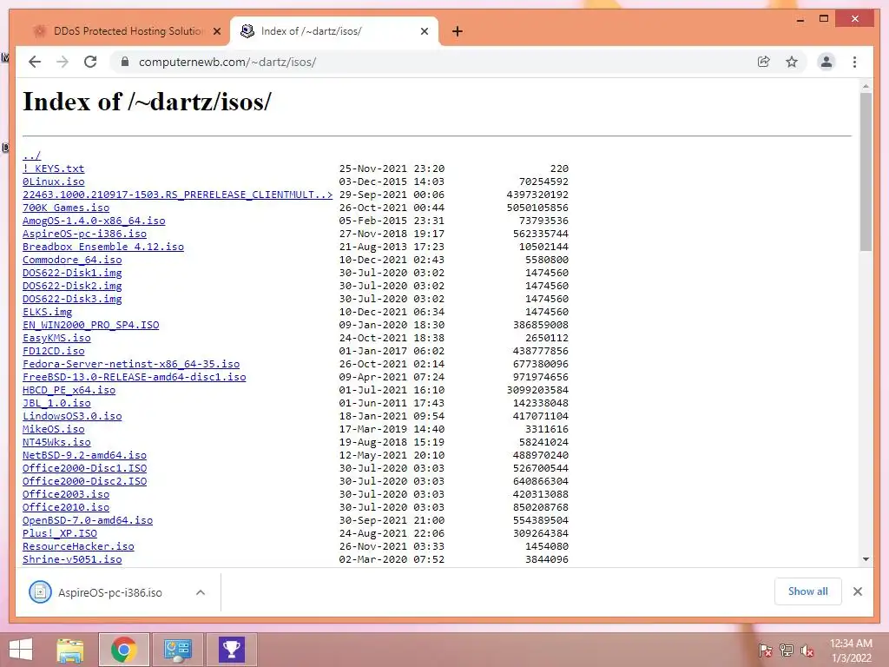This screenshot has height=667, width=889.
Task: Click Show all downloads button
Action: (808, 591)
